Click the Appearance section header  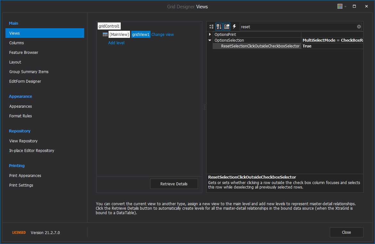20,96
